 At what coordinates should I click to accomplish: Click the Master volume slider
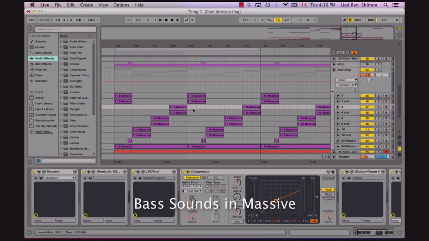(367, 157)
